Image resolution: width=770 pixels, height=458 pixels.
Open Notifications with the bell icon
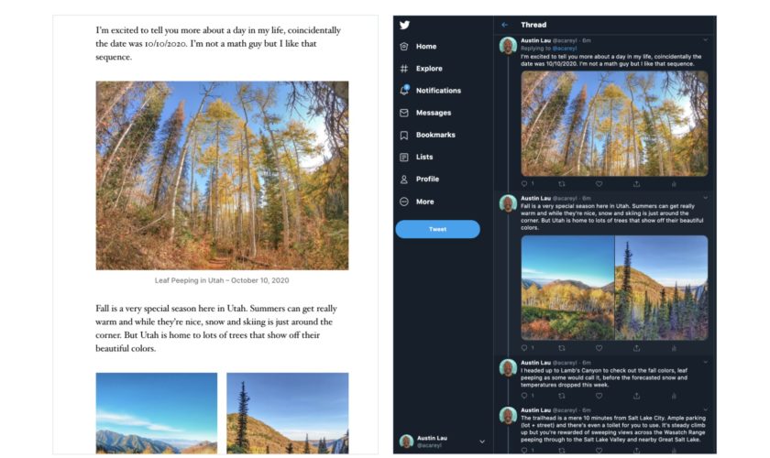pos(404,91)
